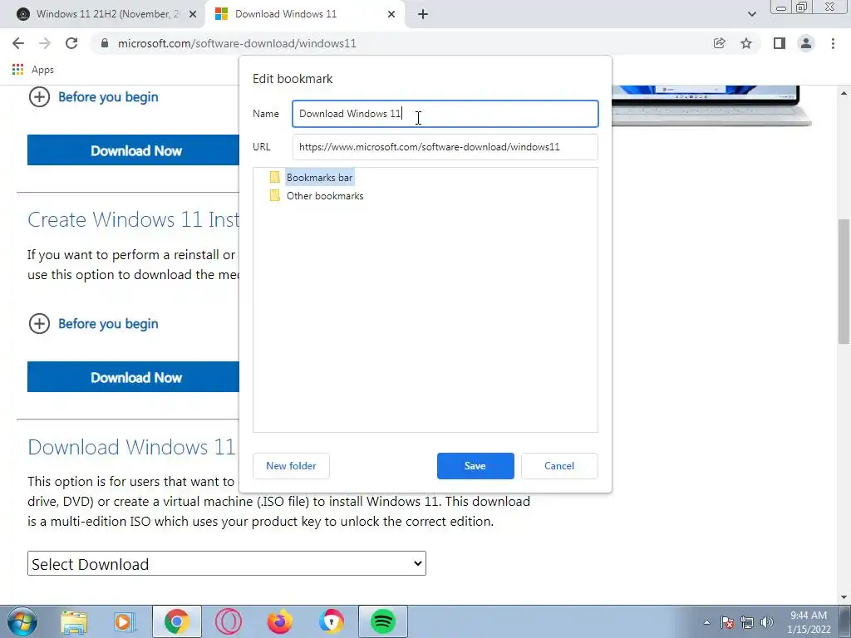Click the scrollbar up arrow

(844, 93)
